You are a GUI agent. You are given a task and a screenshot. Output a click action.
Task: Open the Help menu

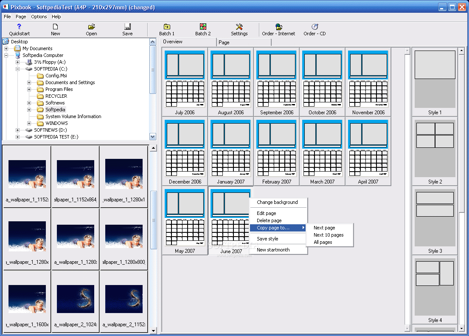click(56, 17)
